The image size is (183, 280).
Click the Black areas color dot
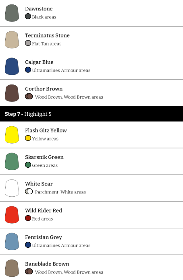coord(28,16)
